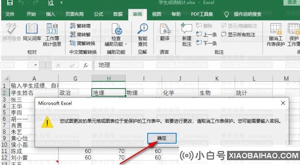Open the PDF工具集 ribbon tab
Viewport: 300px width, 165px height.
click(x=202, y=14)
